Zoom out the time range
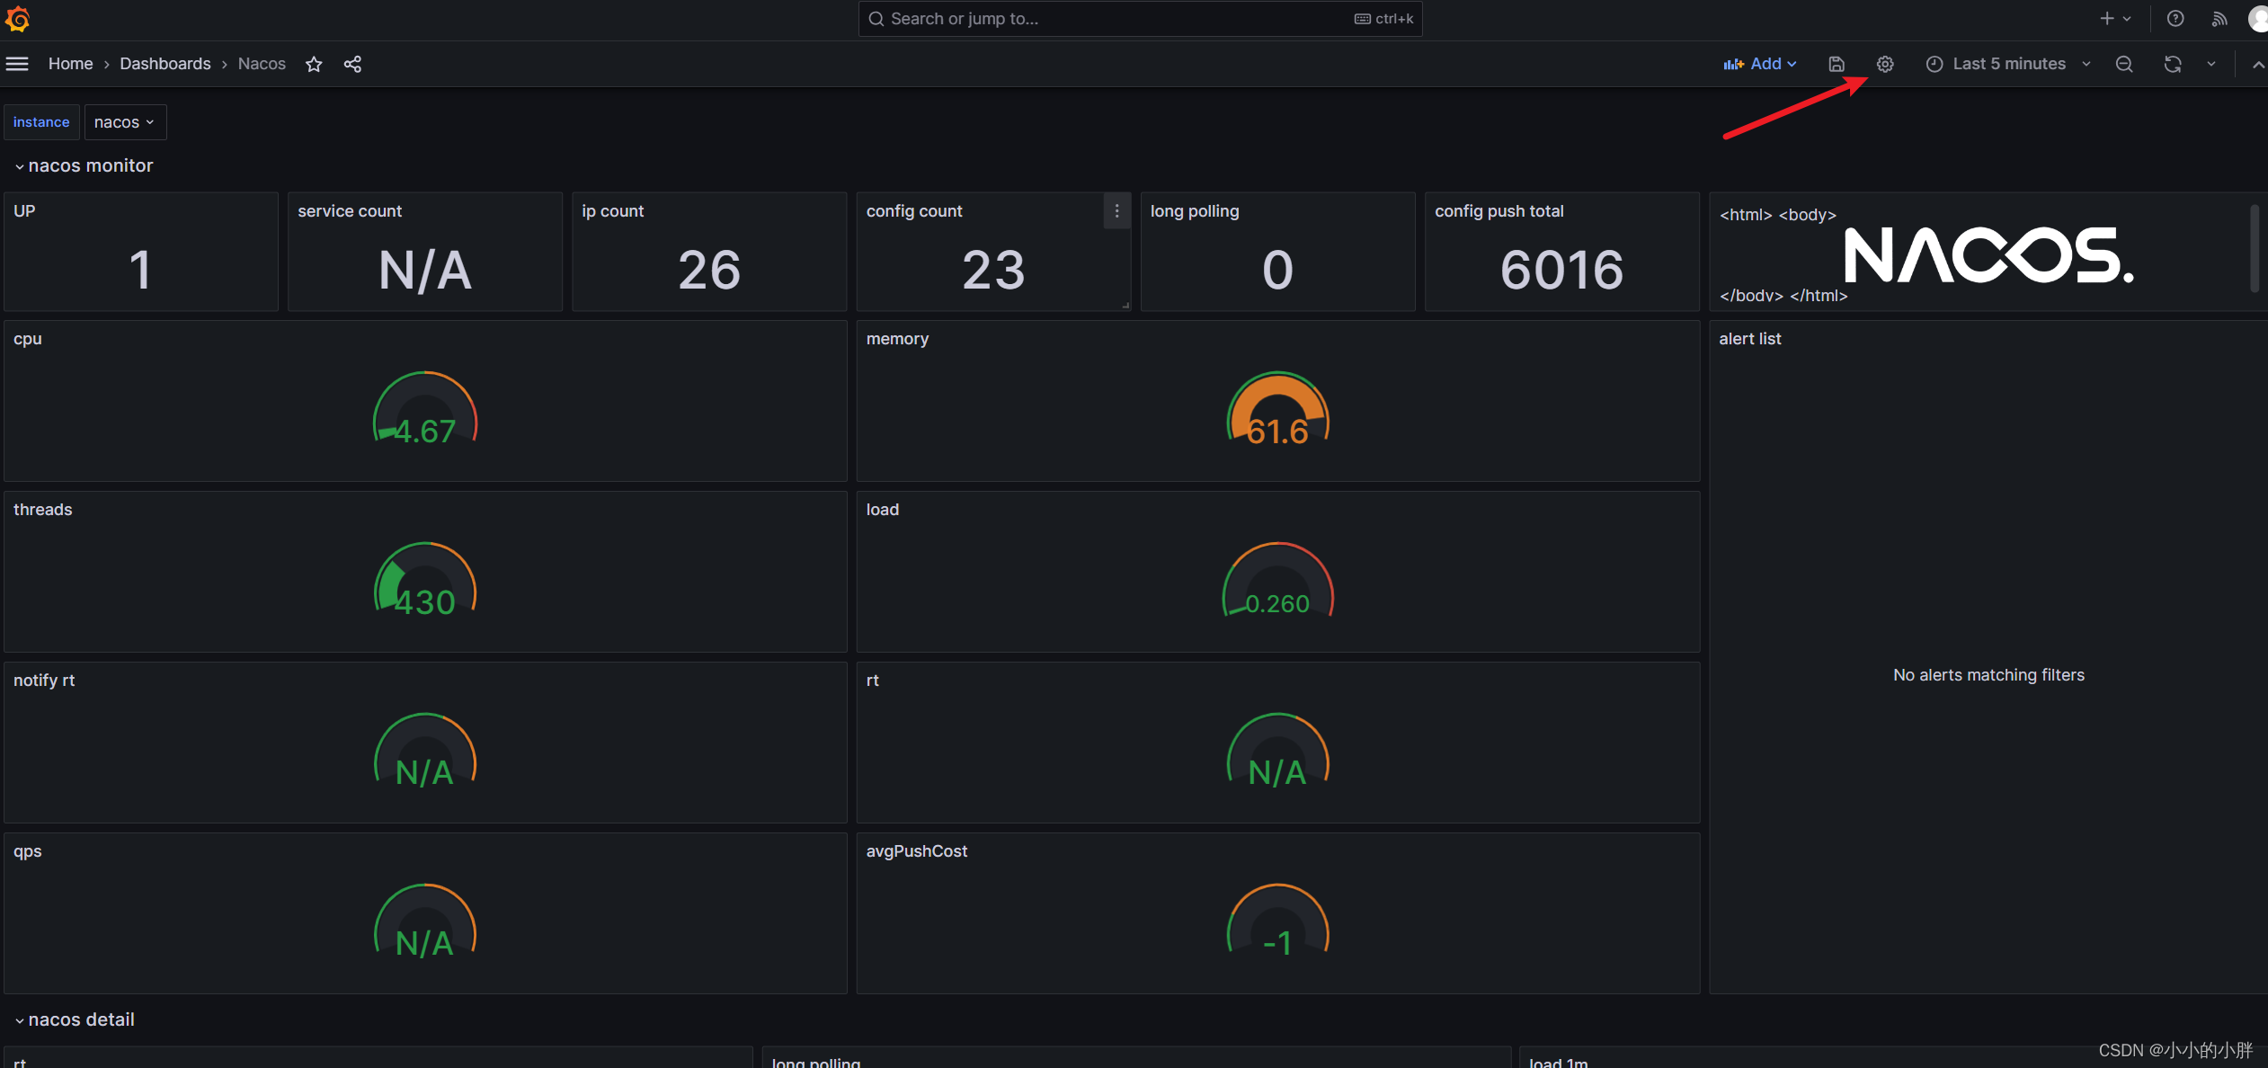Screen dimensions: 2268x1068 click(2124, 64)
